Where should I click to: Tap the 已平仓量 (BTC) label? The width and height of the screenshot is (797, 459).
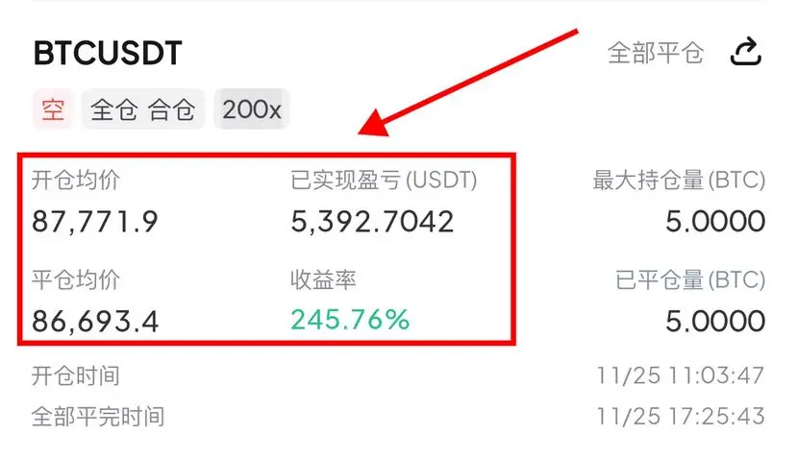690,279
